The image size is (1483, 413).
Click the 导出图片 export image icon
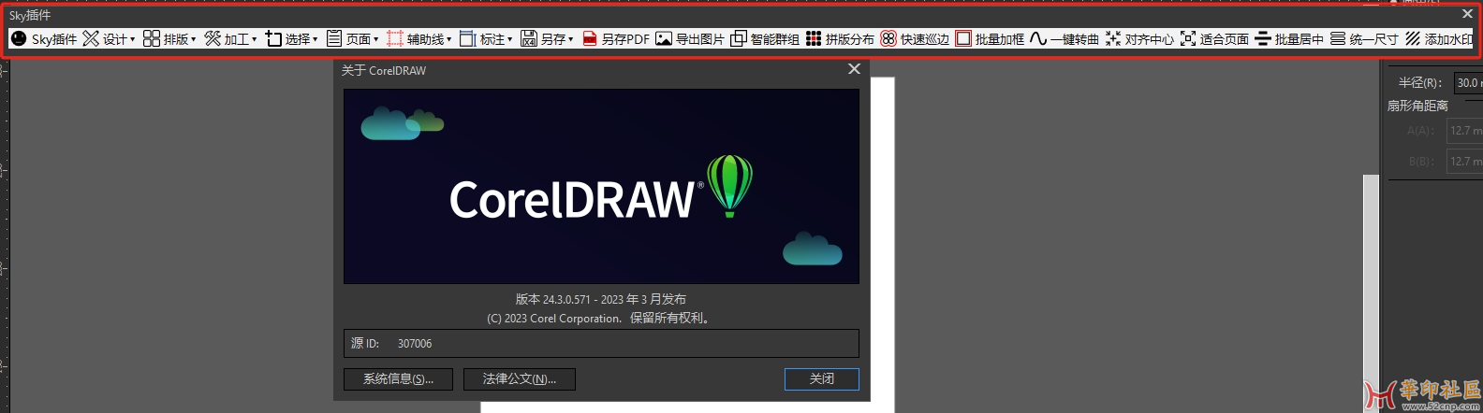pos(664,38)
